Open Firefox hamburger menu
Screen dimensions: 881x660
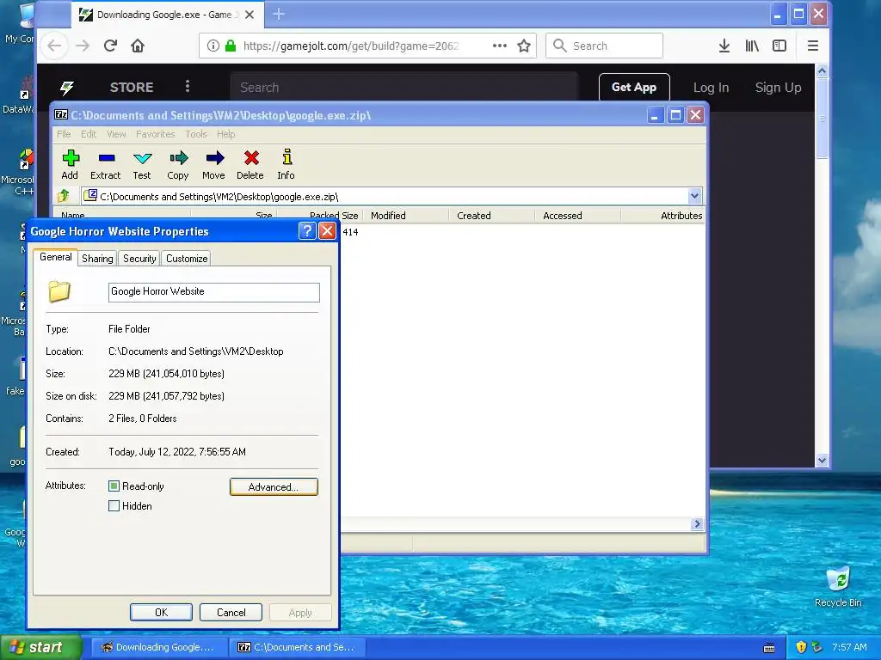tap(812, 46)
